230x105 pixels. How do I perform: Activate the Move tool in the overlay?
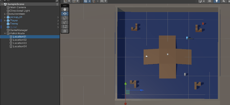click(65, 14)
